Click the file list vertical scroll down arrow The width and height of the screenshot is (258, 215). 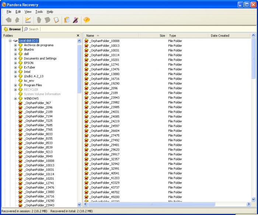coord(254,200)
